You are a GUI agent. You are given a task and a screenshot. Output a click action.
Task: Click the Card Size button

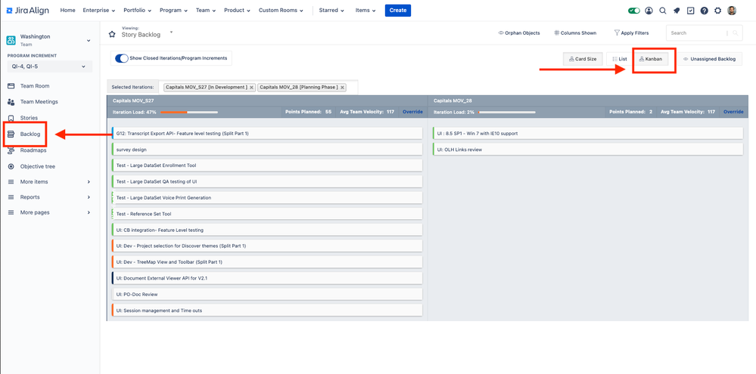pos(583,59)
